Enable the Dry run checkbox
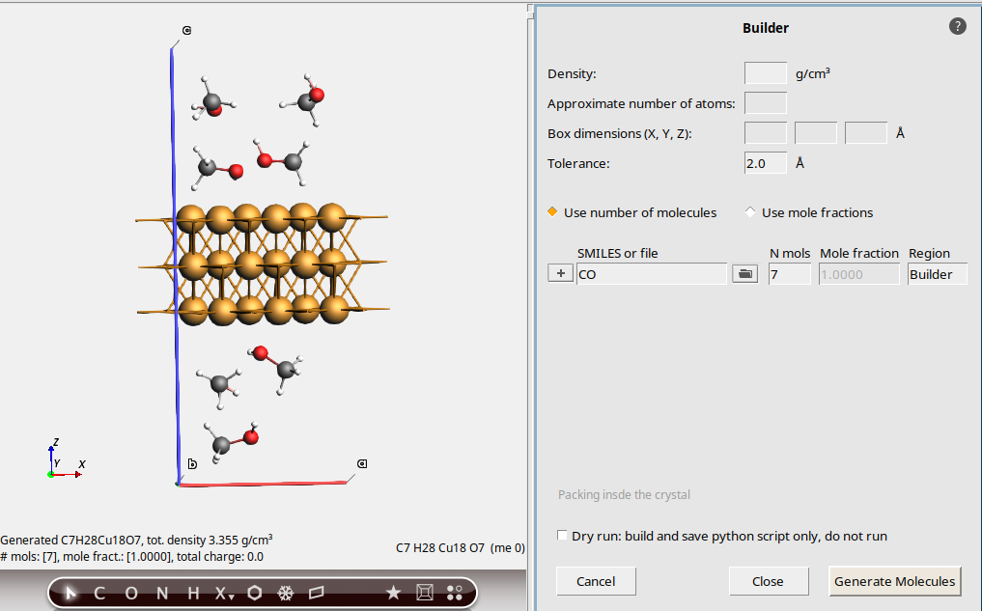The image size is (982, 611). pos(563,536)
